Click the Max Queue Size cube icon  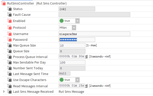click(10, 45)
